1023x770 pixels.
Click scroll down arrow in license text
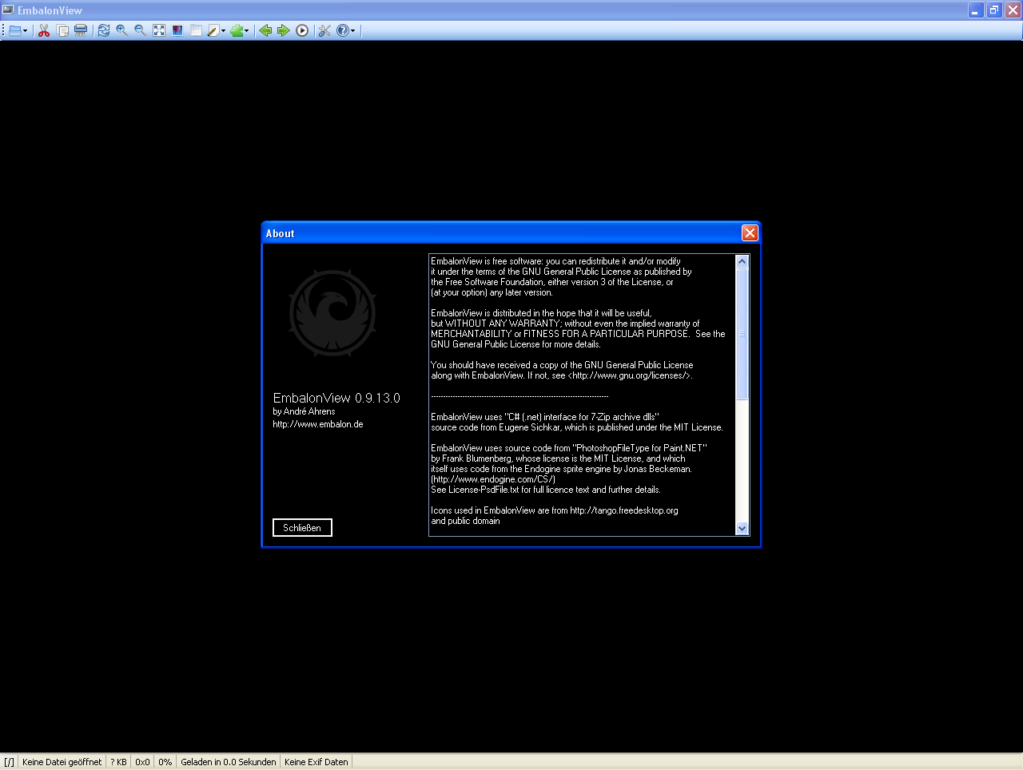coord(742,528)
